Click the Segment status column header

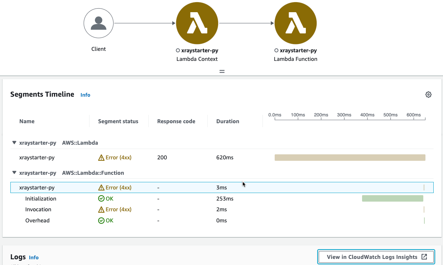[118, 121]
